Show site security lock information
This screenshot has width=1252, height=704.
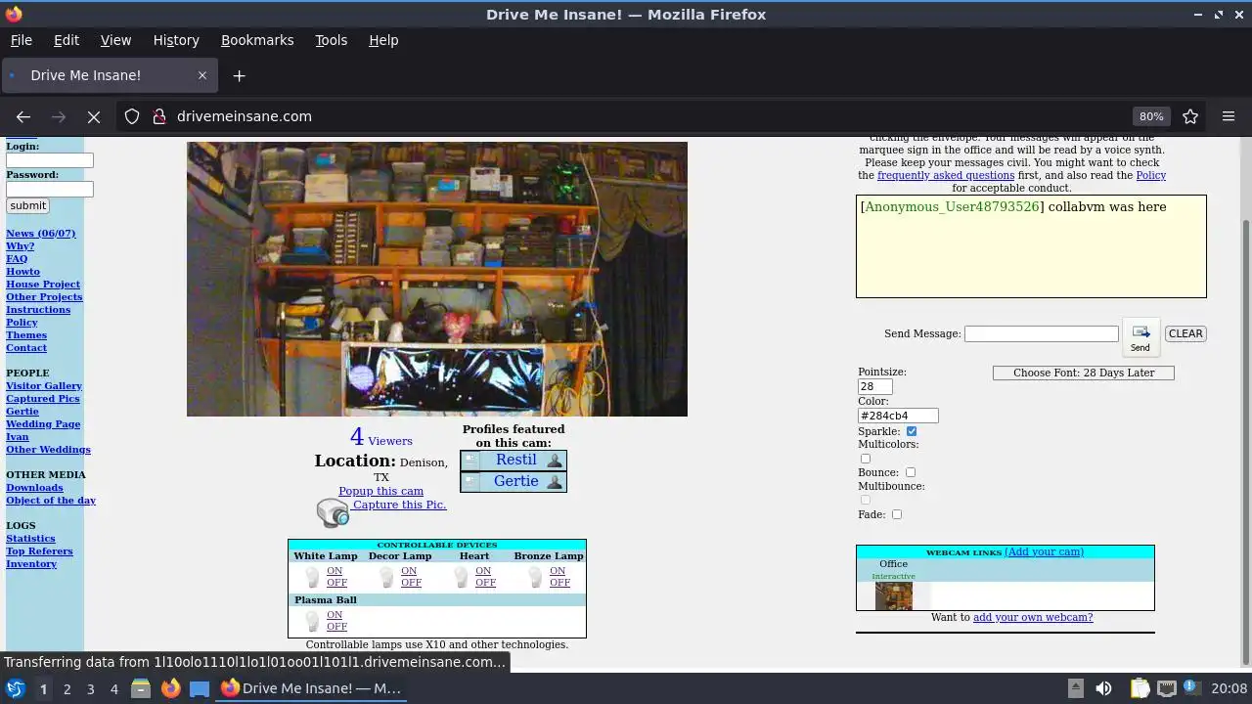(x=159, y=116)
